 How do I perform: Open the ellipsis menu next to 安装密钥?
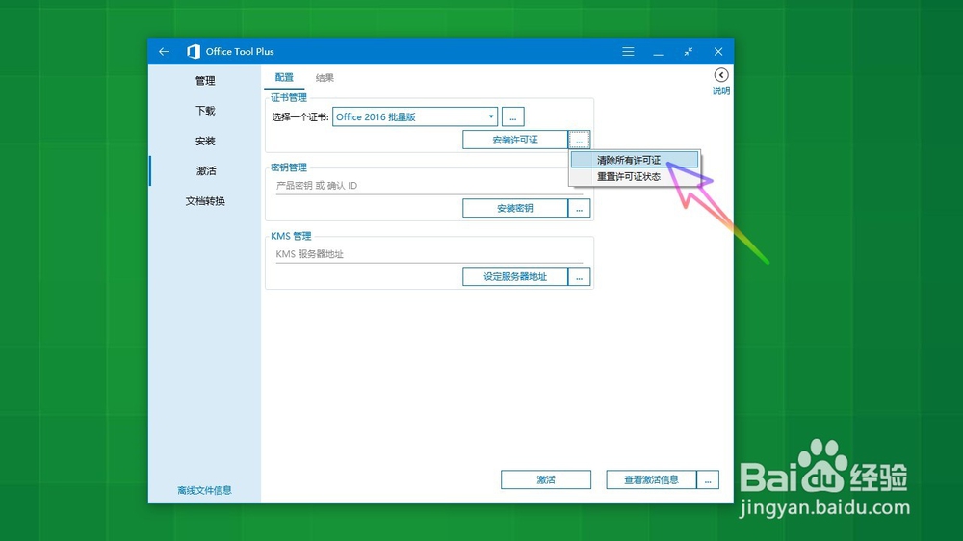pos(579,208)
